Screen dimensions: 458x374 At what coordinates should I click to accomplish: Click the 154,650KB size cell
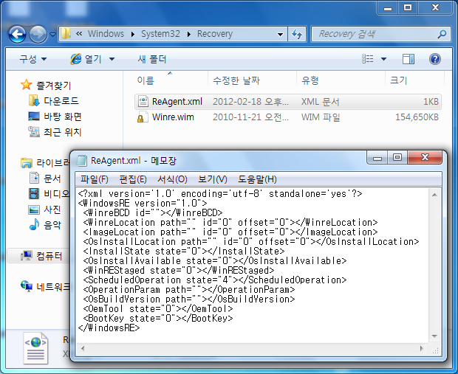[x=417, y=117]
